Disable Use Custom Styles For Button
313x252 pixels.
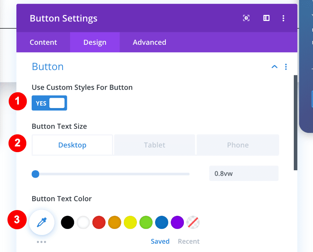pos(49,103)
